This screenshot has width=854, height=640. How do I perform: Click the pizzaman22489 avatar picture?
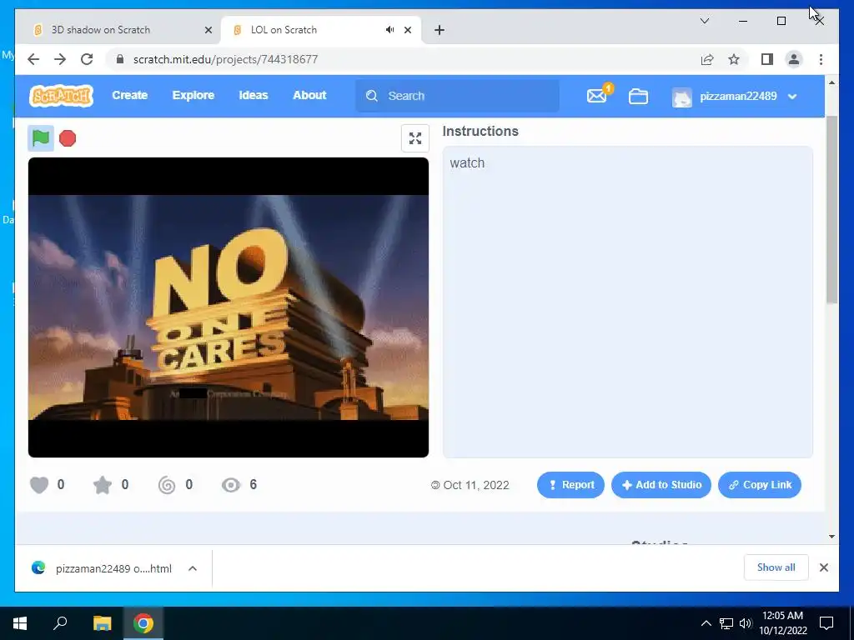pyautogui.click(x=682, y=97)
